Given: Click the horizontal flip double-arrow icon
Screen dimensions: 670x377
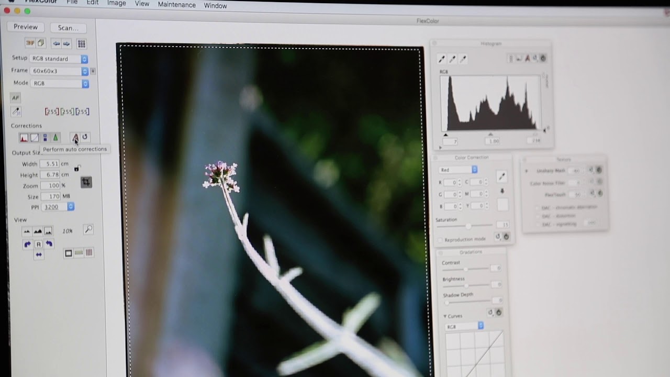Looking at the screenshot, I should click(38, 254).
